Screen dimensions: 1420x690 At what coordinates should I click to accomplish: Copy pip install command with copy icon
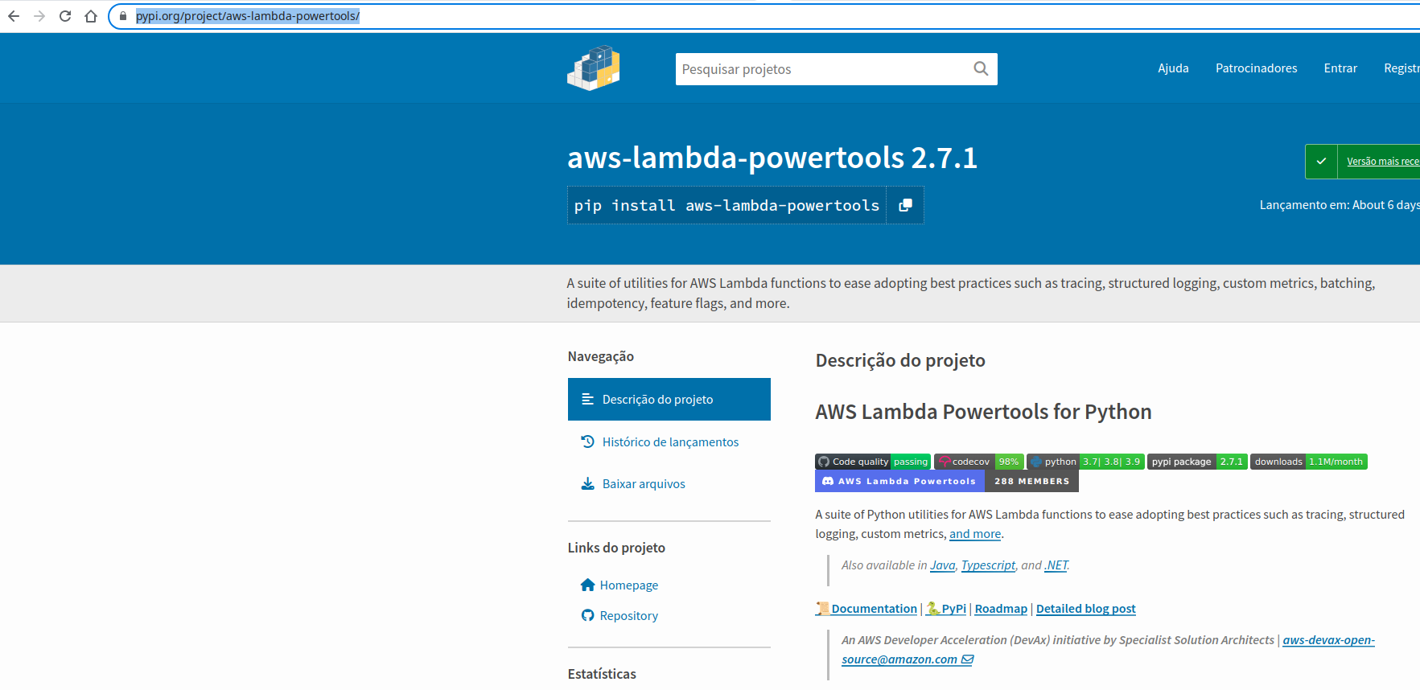click(x=905, y=205)
